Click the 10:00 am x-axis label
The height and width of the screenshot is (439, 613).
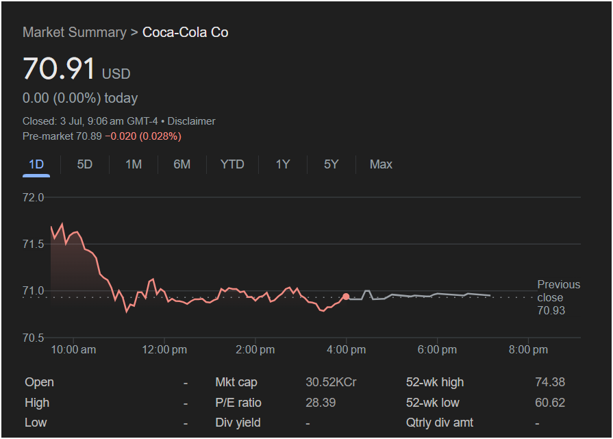coord(73,350)
